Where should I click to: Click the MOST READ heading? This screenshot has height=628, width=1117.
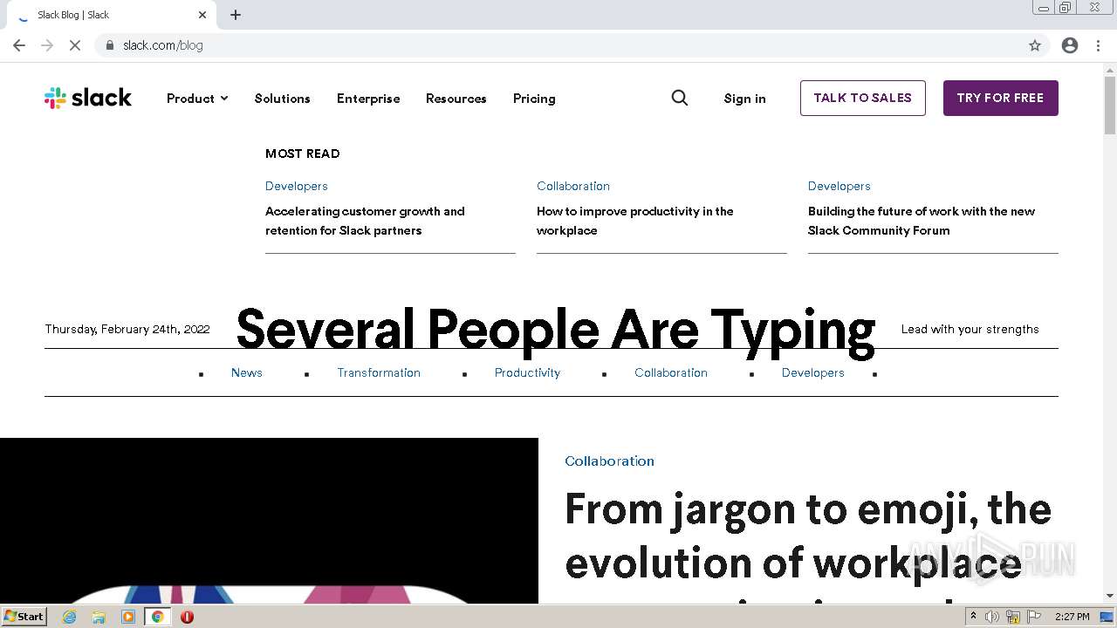coord(303,154)
